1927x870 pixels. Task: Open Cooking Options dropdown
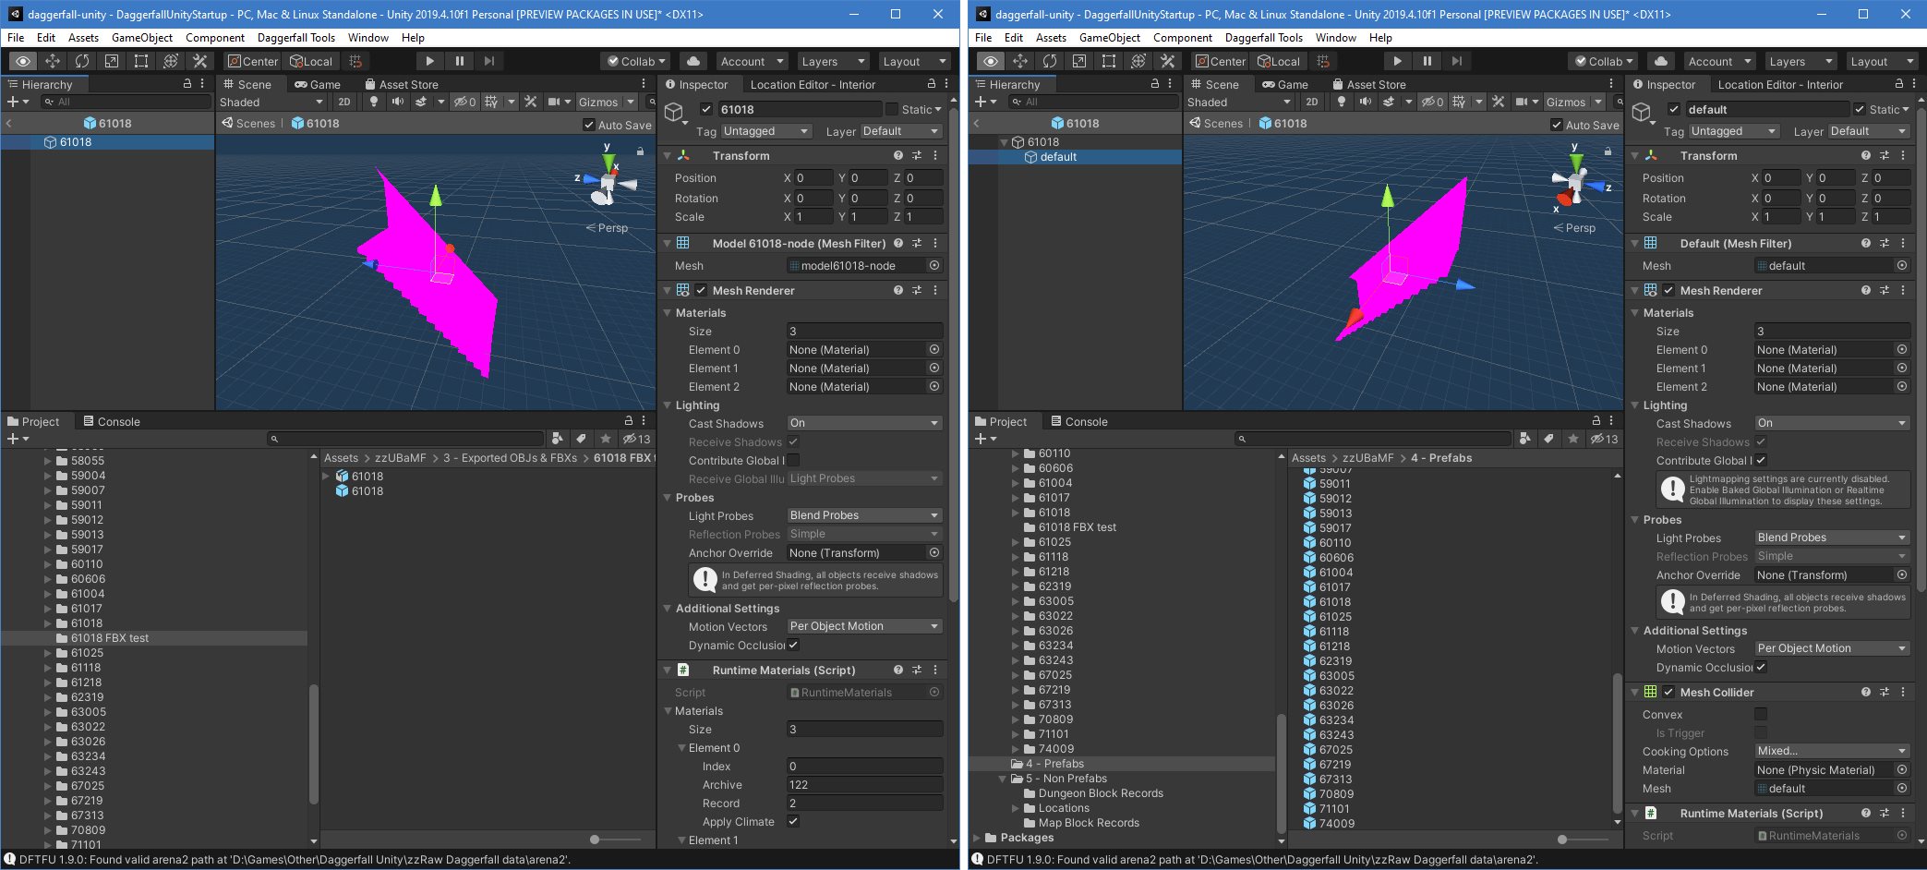[x=1832, y=751]
